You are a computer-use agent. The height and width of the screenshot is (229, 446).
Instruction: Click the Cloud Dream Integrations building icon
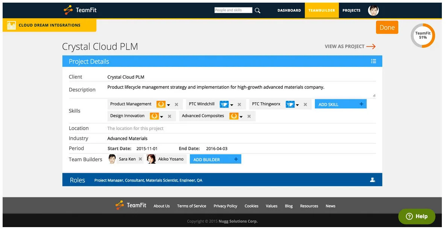click(11, 25)
